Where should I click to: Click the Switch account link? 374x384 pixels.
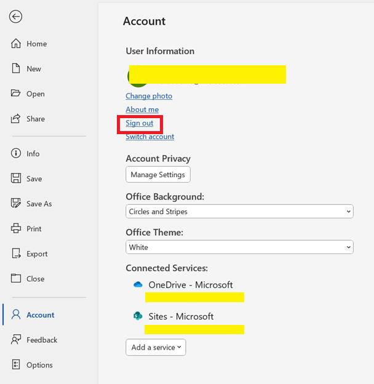pos(150,137)
